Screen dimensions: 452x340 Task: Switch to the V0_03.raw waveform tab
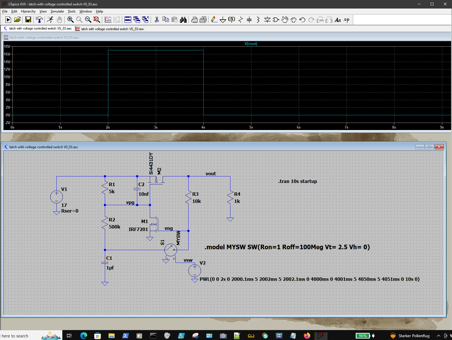pos(110,29)
